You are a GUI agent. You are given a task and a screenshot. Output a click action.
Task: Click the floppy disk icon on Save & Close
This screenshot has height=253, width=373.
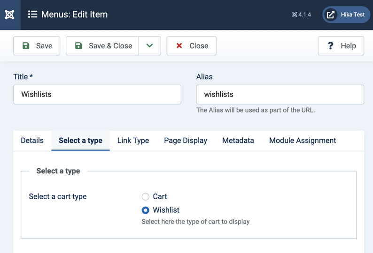[x=79, y=46]
